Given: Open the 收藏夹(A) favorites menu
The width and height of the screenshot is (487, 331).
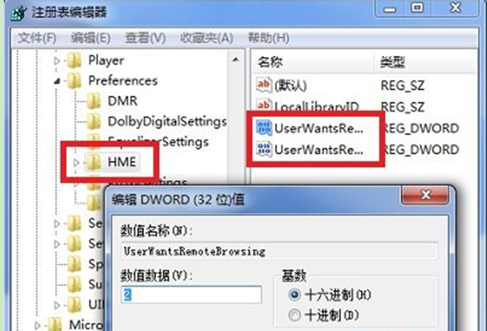Looking at the screenshot, I should [x=207, y=38].
